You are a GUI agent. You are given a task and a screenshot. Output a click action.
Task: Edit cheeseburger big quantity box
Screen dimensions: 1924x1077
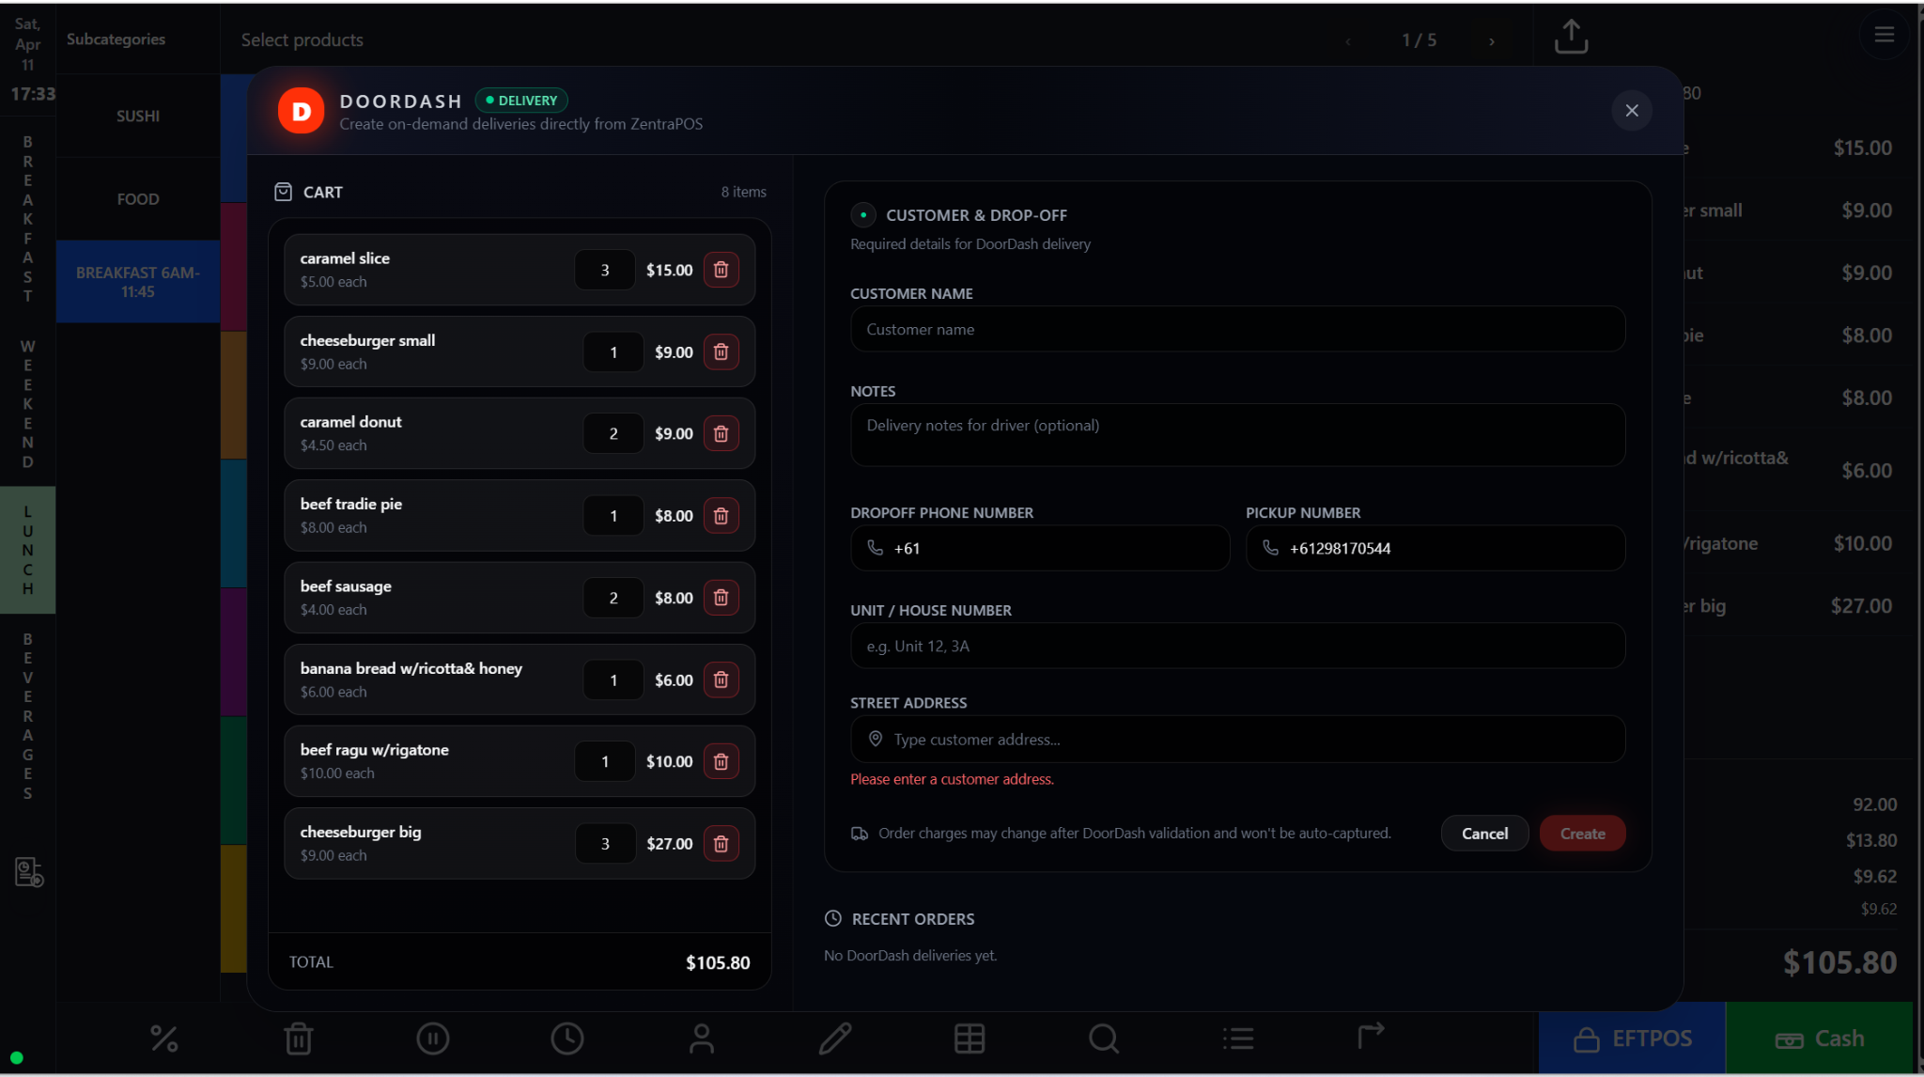(x=605, y=844)
